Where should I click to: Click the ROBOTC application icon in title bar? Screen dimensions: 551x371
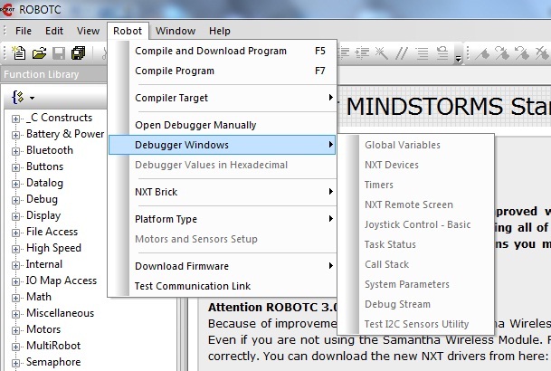coord(6,9)
